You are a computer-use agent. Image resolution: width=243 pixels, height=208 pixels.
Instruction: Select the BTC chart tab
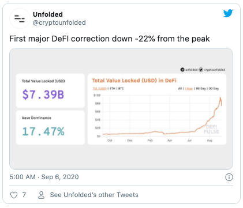[x=121, y=89]
